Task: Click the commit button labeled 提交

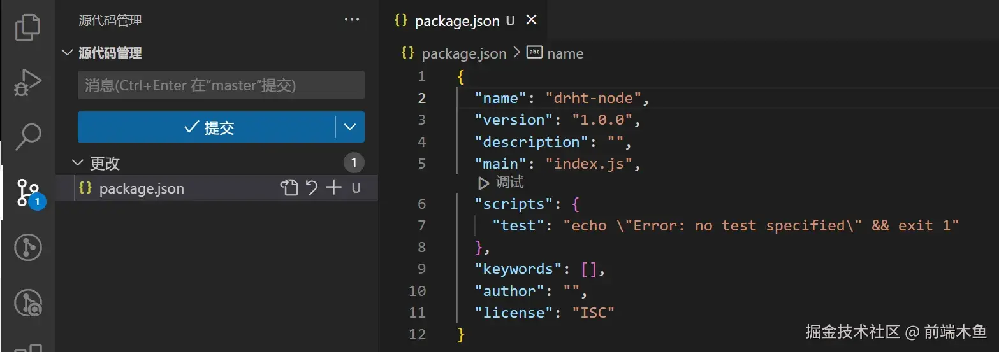Action: (207, 127)
